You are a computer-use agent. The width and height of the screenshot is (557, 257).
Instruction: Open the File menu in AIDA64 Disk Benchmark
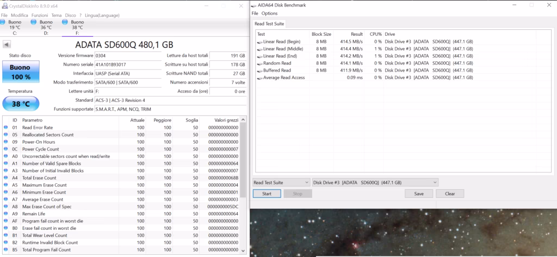click(255, 14)
